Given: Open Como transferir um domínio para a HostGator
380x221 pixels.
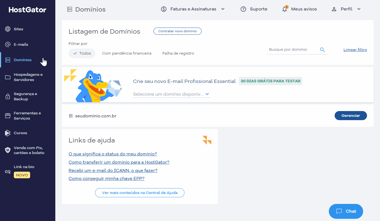Looking at the screenshot, I should tap(119, 162).
